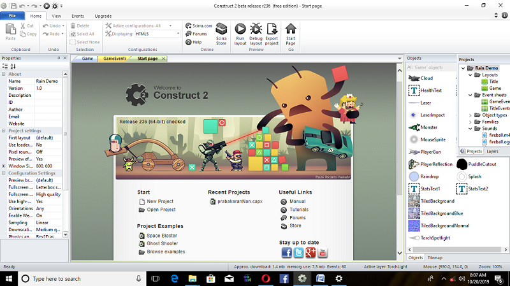The width and height of the screenshot is (510, 286).
Task: Click the Cut scissors icon
Action: pos(23,25)
